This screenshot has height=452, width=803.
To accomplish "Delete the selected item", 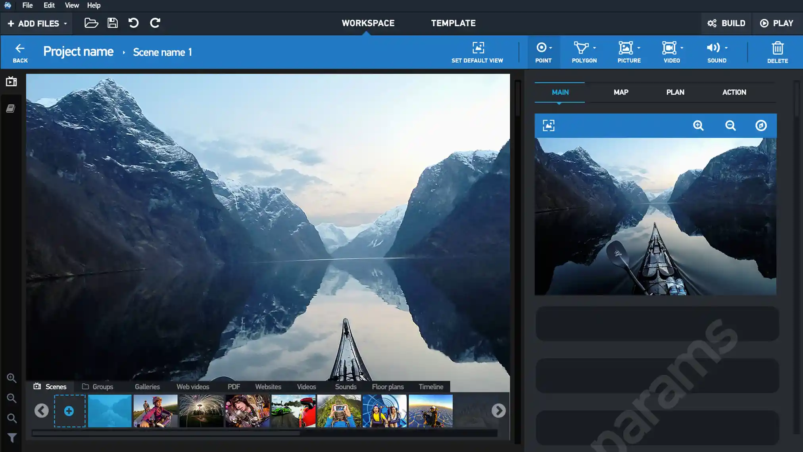I will click(778, 53).
